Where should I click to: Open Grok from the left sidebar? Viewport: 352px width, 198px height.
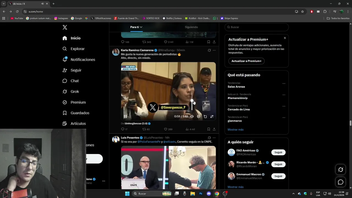click(x=70, y=92)
